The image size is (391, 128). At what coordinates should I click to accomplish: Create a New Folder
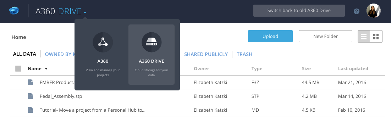pyautogui.click(x=325, y=36)
